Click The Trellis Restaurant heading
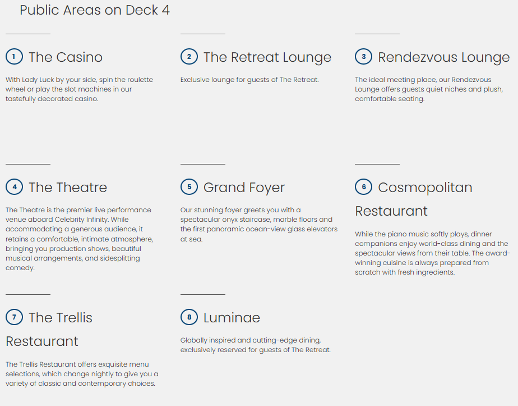 (61, 318)
